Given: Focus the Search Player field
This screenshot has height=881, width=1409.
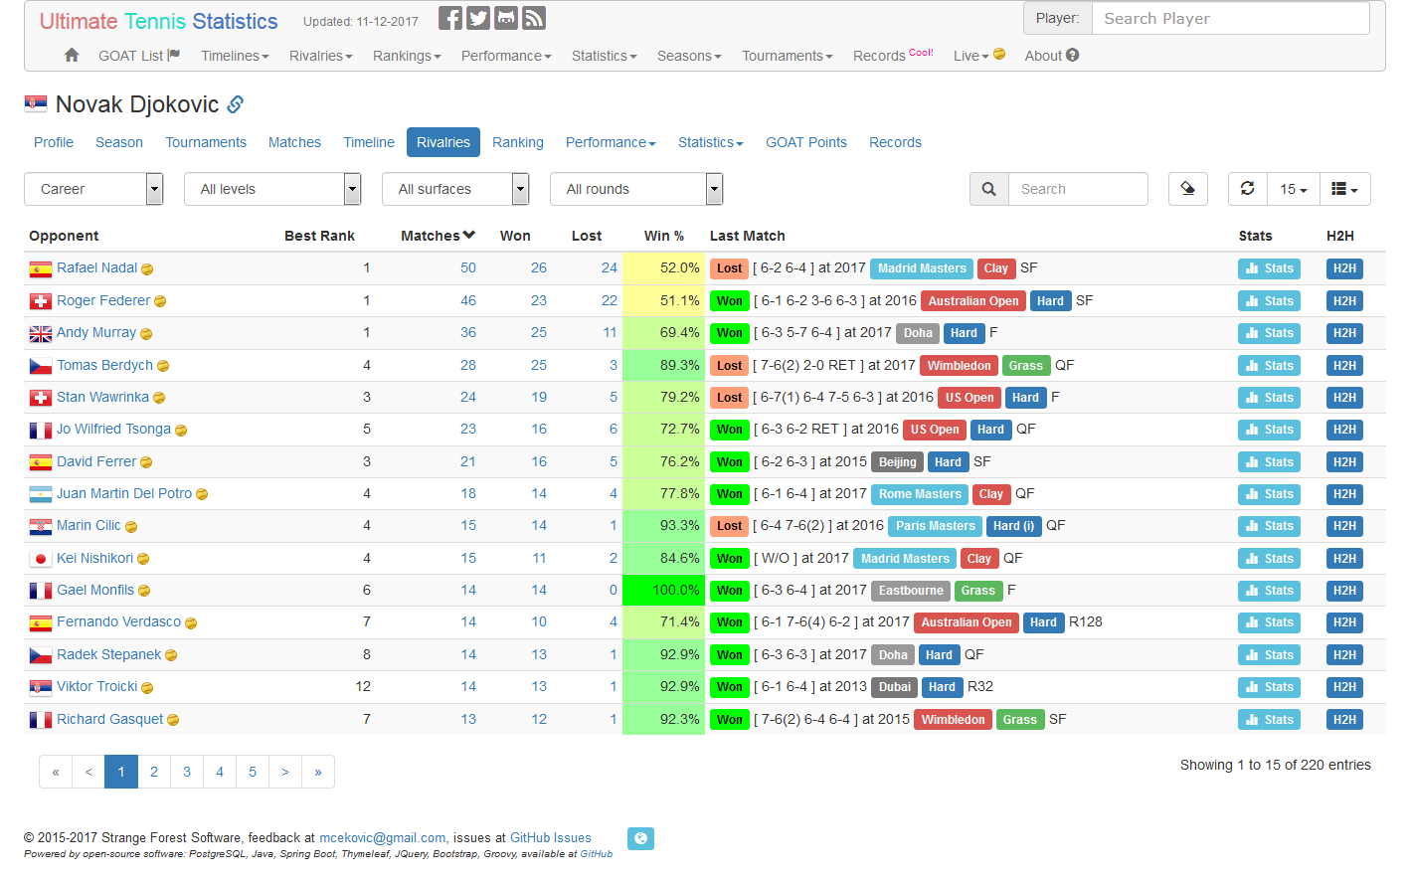Looking at the screenshot, I should (x=1230, y=18).
